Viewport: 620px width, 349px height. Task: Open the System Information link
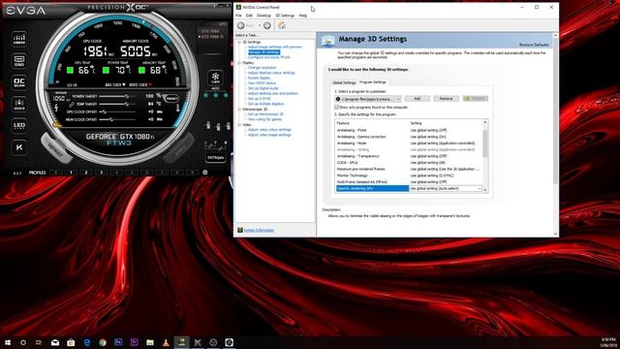[259, 231]
